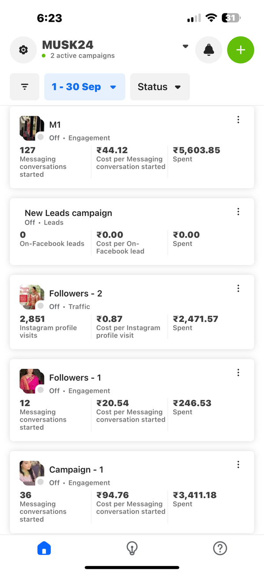Open account settings gear icon
This screenshot has width=264, height=574.
click(x=23, y=50)
